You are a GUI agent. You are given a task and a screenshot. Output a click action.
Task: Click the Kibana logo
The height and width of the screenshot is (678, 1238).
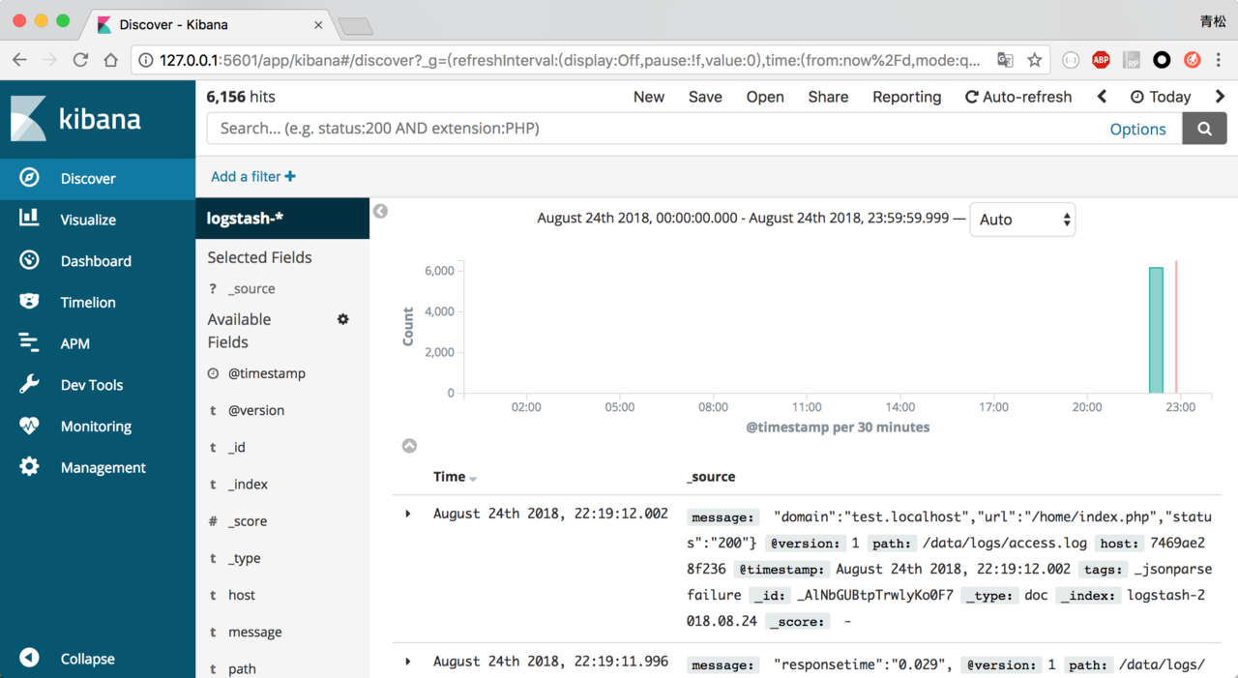click(76, 119)
